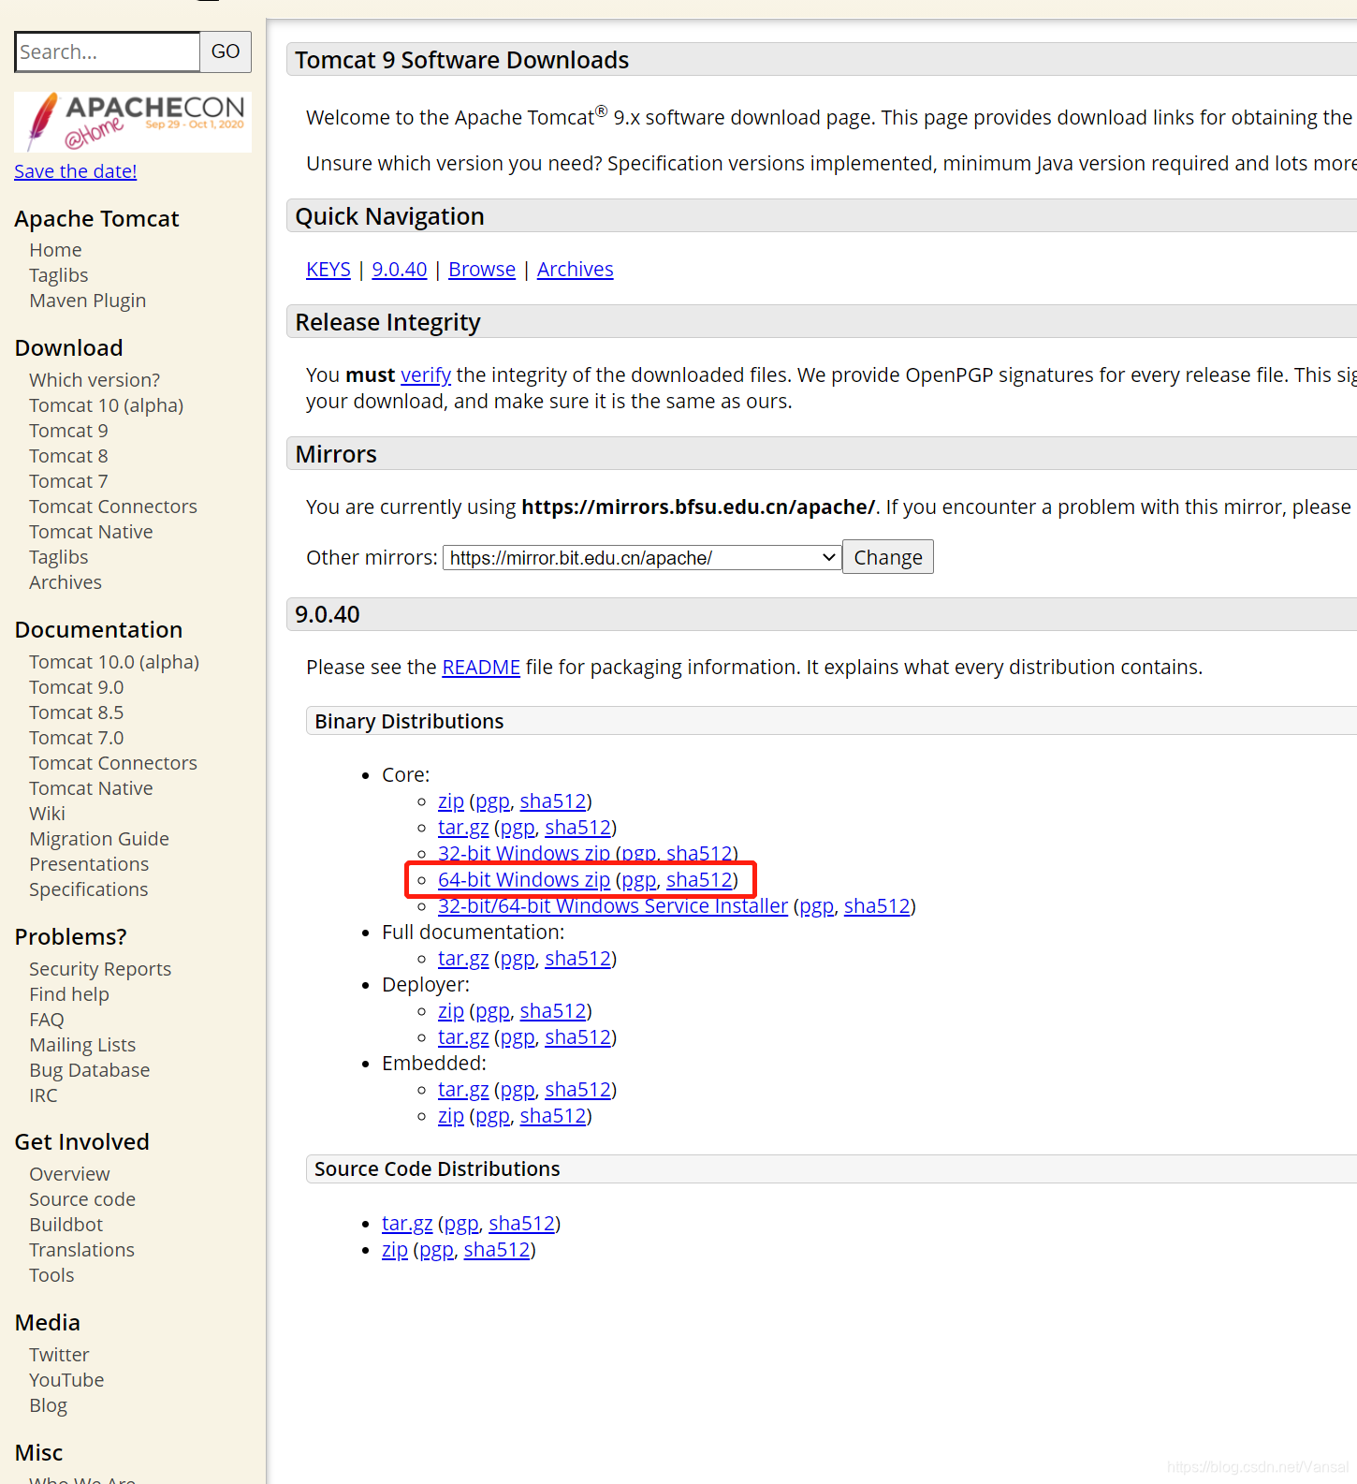
Task: Open the Translations sidebar link
Action: [x=82, y=1250]
